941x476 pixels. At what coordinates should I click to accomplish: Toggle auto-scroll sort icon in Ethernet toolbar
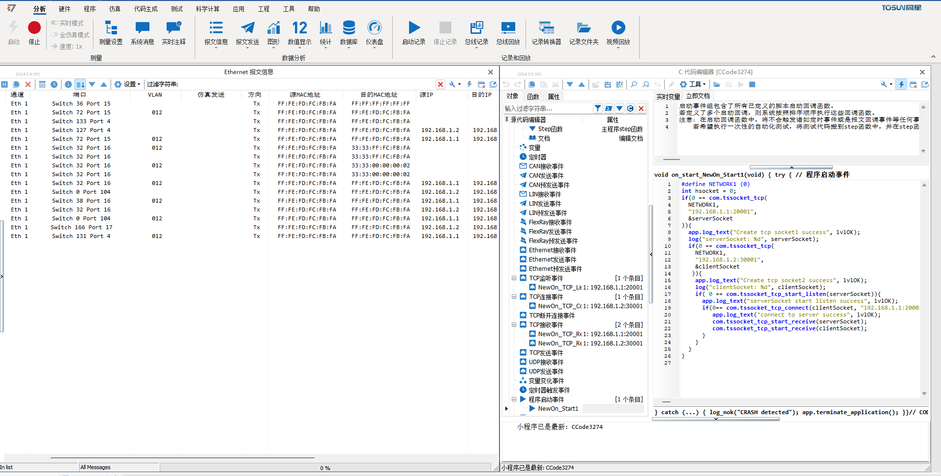point(81,84)
